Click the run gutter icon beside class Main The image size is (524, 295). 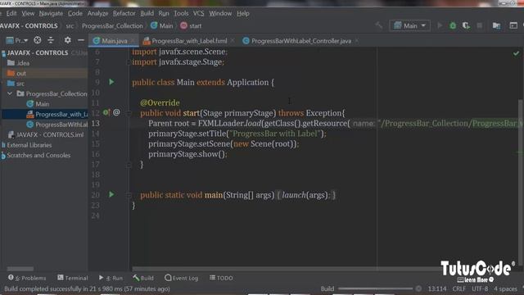(111, 82)
